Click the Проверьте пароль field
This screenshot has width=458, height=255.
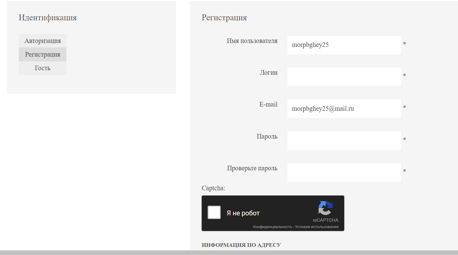click(x=344, y=172)
